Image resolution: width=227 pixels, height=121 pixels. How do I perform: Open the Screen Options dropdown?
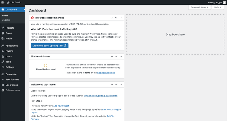[x=199, y=7]
